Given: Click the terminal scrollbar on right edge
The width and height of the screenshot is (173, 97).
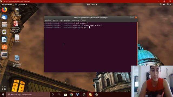Looking at the screenshot, I should (137, 44).
